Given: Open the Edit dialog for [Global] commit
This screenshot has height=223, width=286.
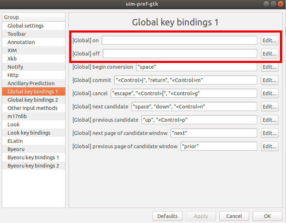Looking at the screenshot, I should coord(270,80).
